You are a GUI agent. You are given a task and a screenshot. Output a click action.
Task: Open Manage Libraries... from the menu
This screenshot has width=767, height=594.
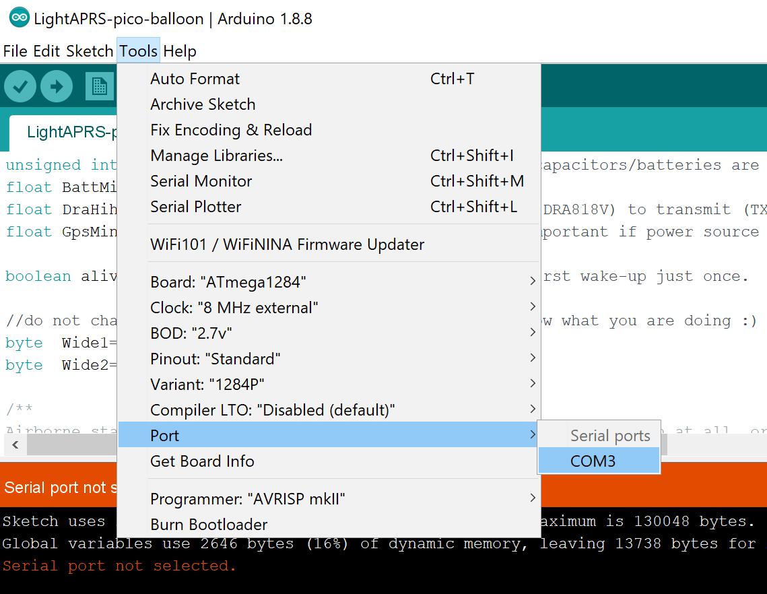click(x=329, y=156)
